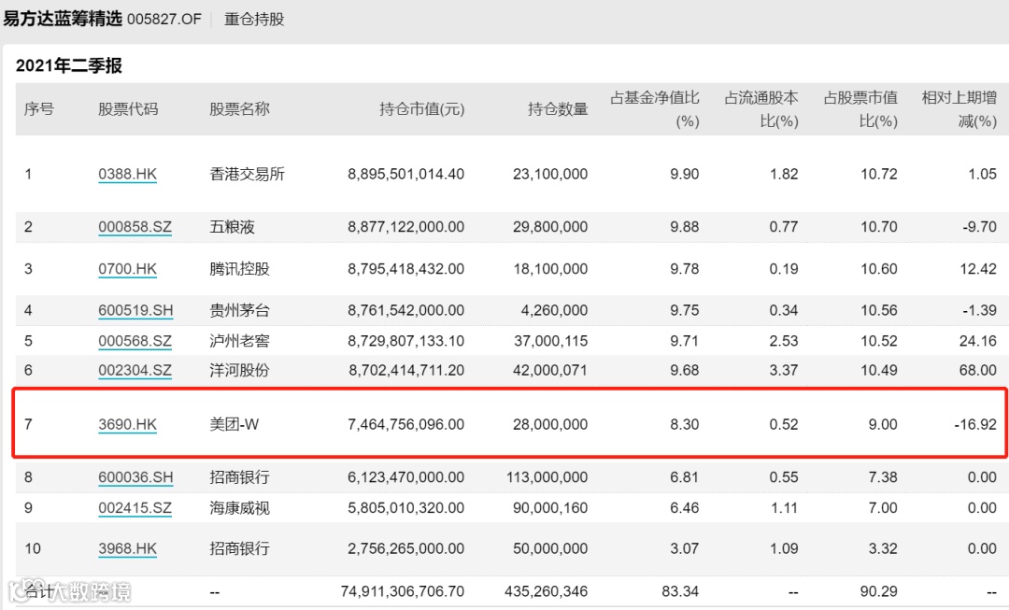
Task: Click the 相对上期增减(%) column header
Action: [959, 108]
